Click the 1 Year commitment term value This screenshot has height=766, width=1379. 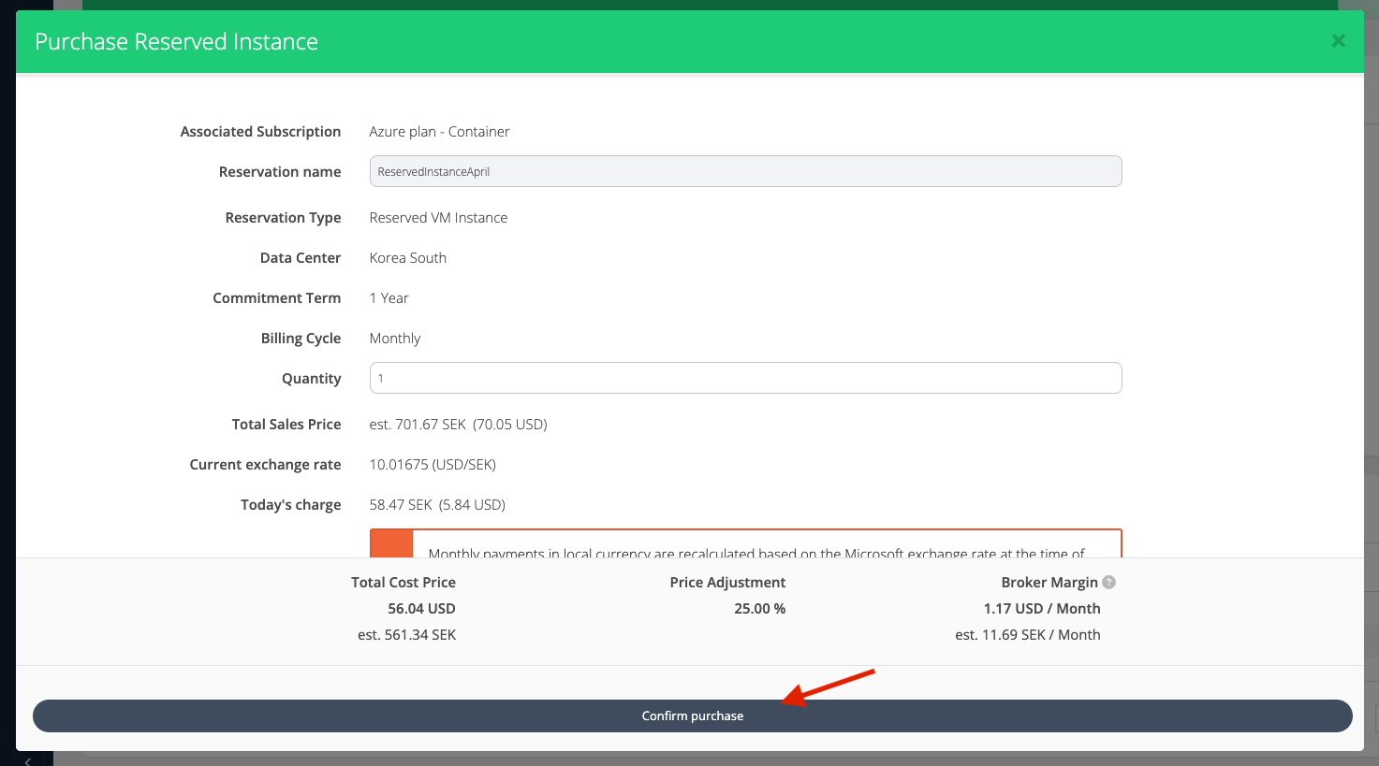click(389, 298)
